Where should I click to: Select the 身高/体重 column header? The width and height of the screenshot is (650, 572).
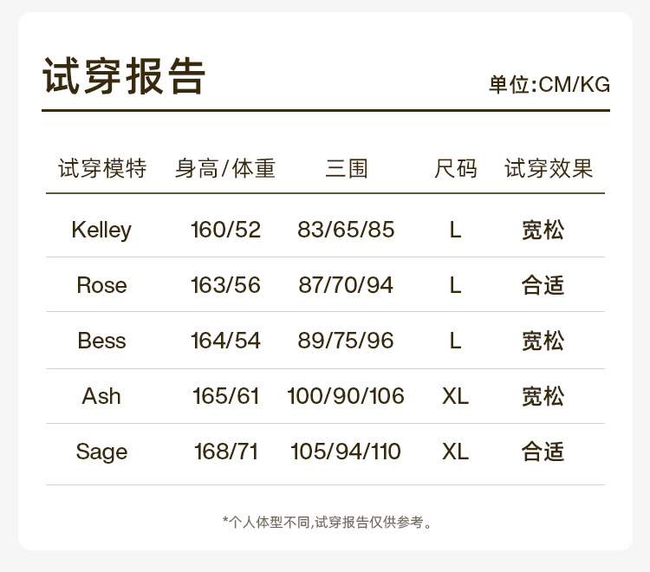(x=225, y=168)
